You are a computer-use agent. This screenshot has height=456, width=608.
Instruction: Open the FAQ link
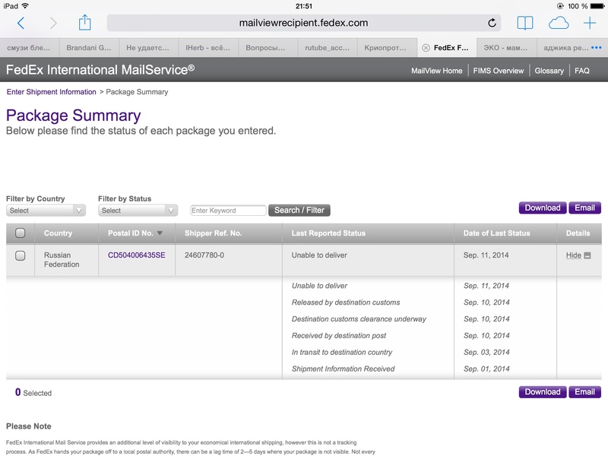pyautogui.click(x=582, y=71)
